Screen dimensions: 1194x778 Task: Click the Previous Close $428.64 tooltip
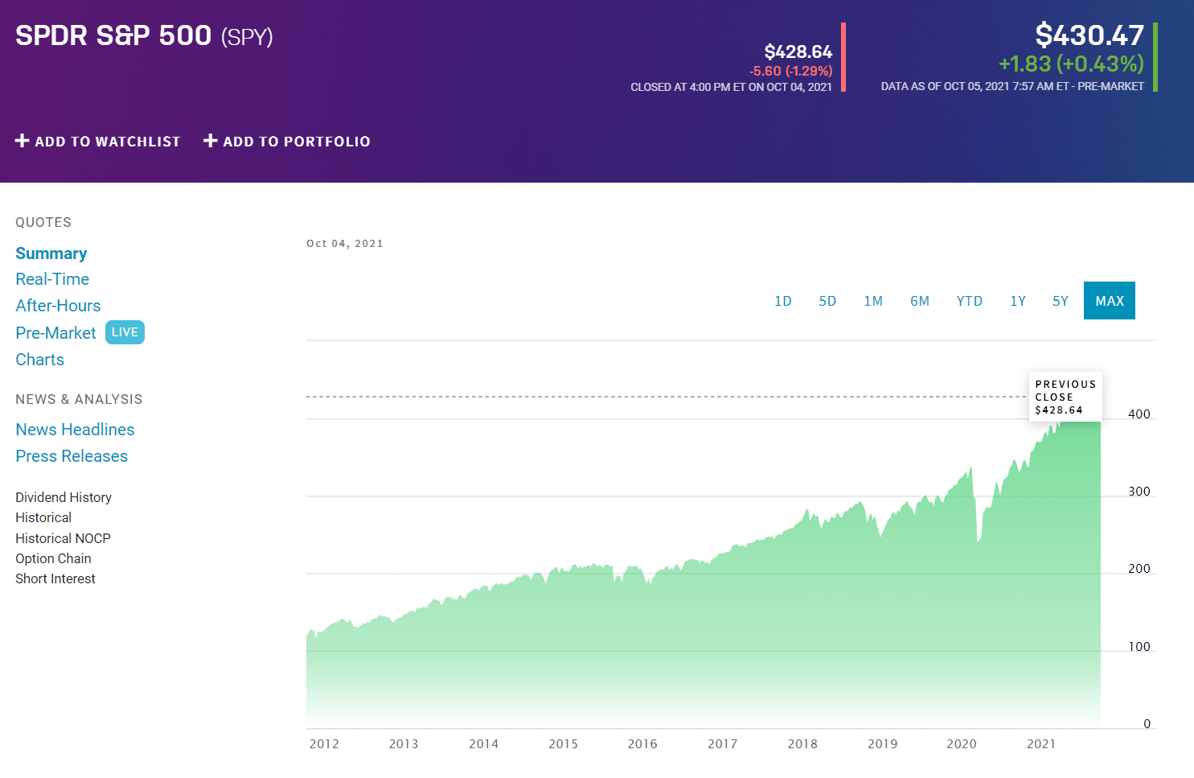click(x=1065, y=397)
